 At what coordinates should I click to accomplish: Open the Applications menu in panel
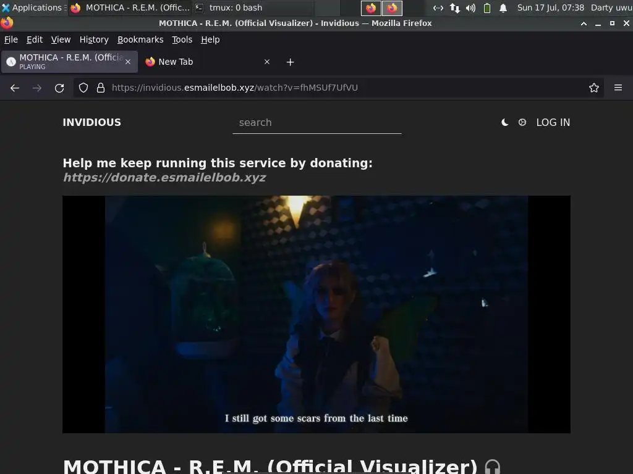click(x=33, y=7)
